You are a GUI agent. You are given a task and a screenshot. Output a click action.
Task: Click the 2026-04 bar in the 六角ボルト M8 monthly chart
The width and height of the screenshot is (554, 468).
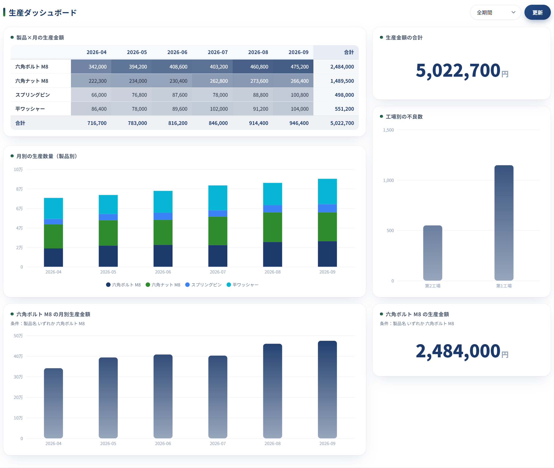pos(53,403)
